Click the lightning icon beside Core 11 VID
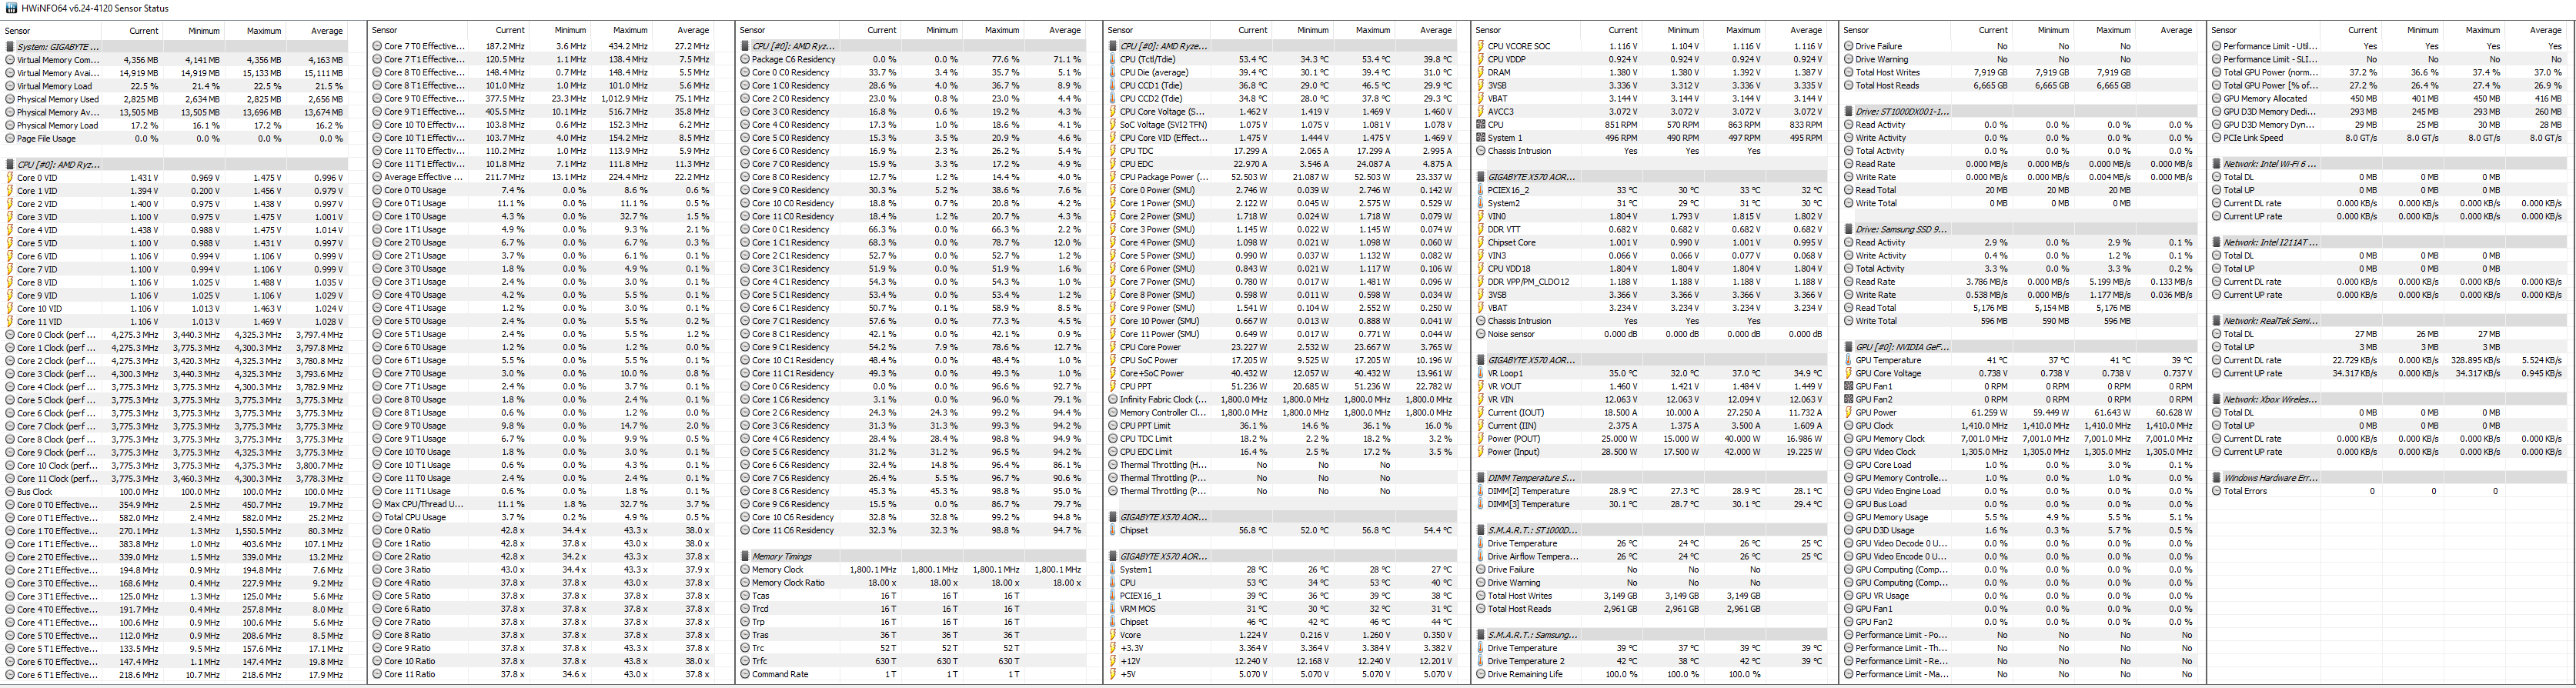 (x=10, y=322)
